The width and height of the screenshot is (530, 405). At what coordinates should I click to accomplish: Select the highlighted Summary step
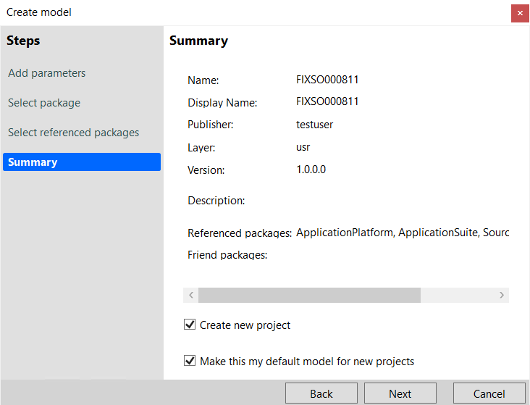pos(82,162)
